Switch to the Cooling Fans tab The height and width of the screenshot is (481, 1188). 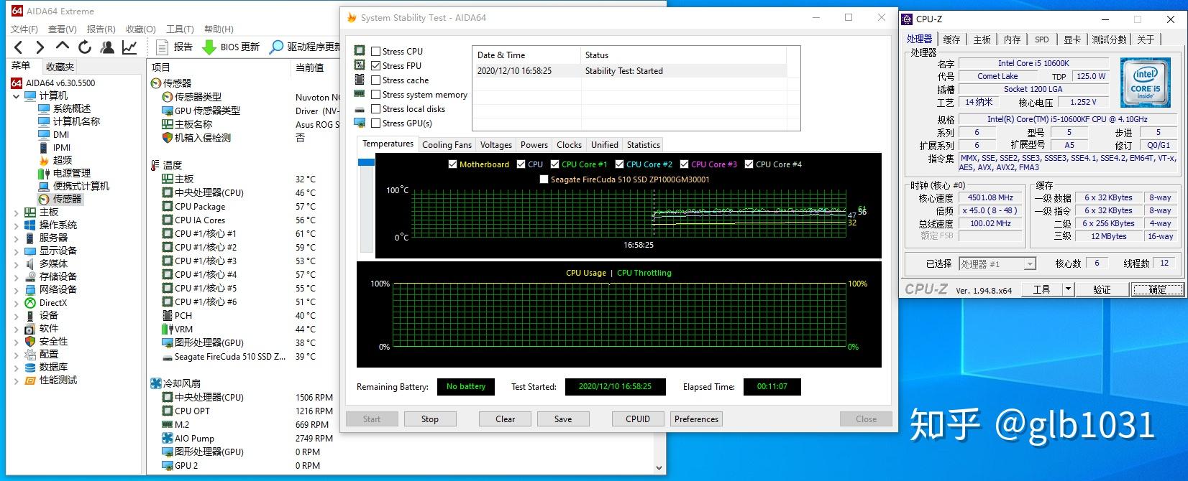(x=447, y=145)
